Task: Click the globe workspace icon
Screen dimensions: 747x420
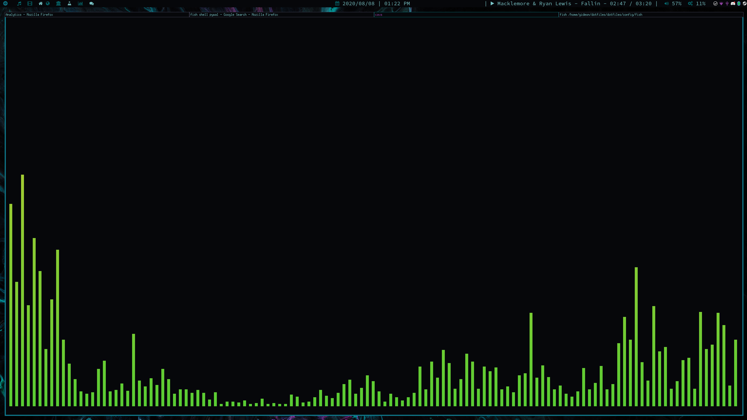Action: point(48,4)
